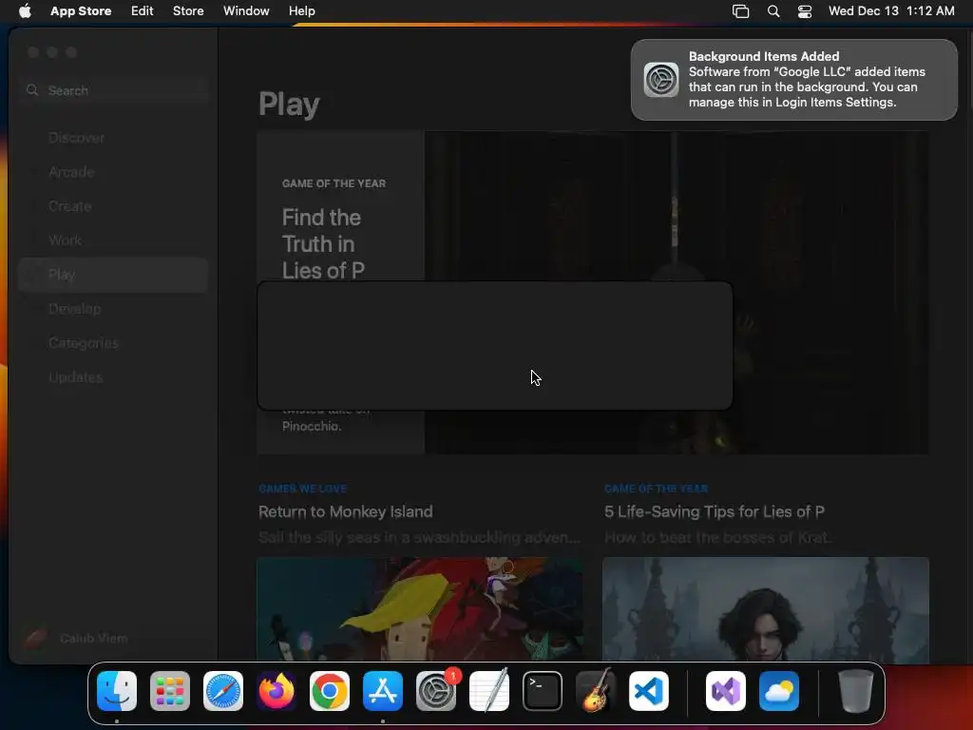Click the App Store Search field
This screenshot has width=973, height=730.
(x=114, y=90)
